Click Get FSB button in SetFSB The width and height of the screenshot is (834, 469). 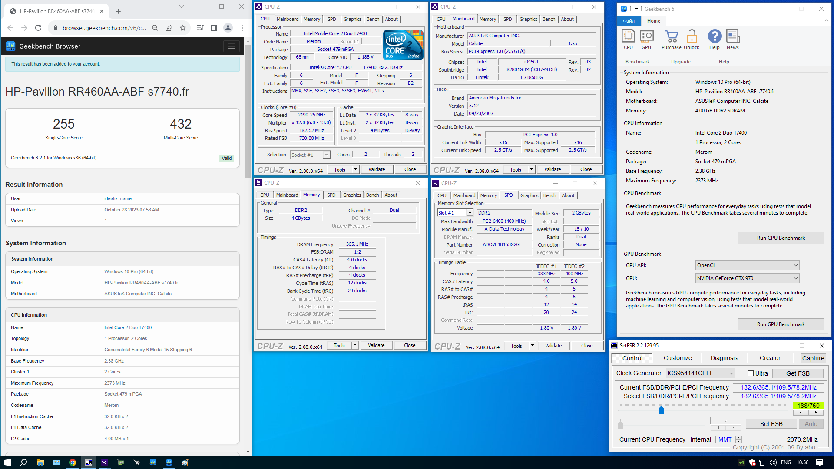coord(798,373)
